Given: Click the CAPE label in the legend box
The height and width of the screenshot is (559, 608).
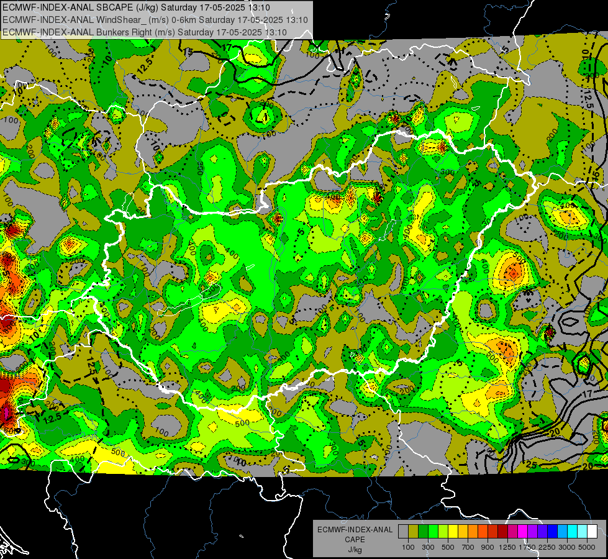Looking at the screenshot, I should (355, 540).
